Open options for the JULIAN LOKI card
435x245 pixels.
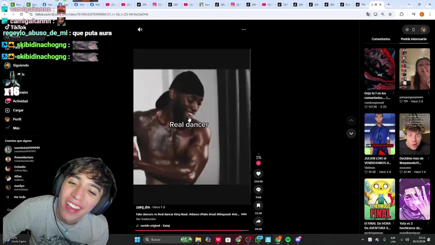[x=393, y=158]
